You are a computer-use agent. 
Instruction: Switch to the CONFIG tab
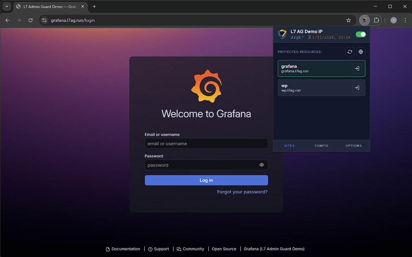coord(321,146)
